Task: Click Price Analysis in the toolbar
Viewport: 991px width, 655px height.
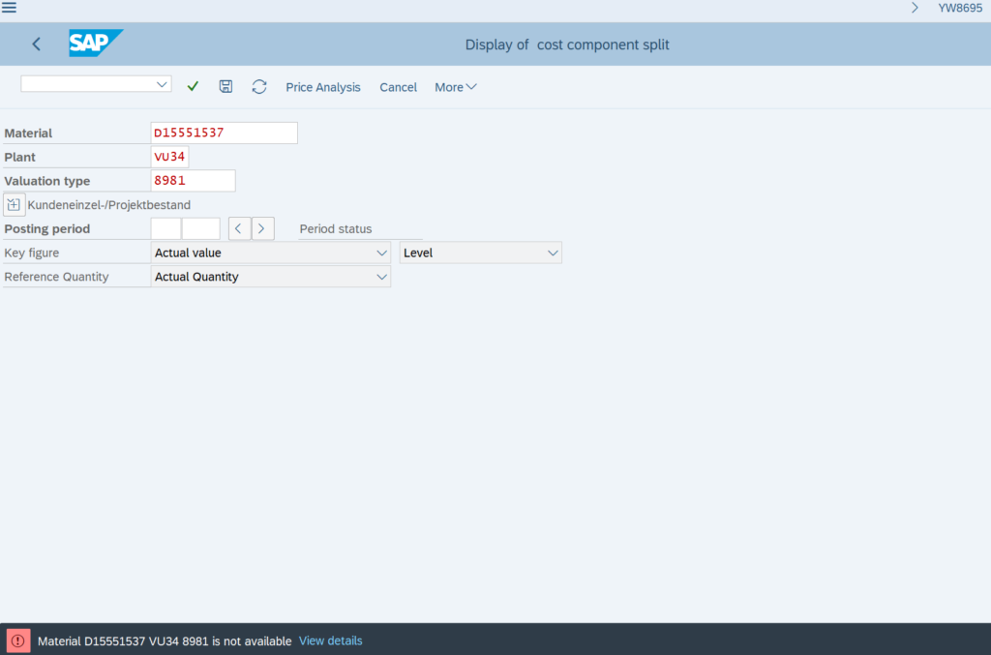Action: click(322, 87)
